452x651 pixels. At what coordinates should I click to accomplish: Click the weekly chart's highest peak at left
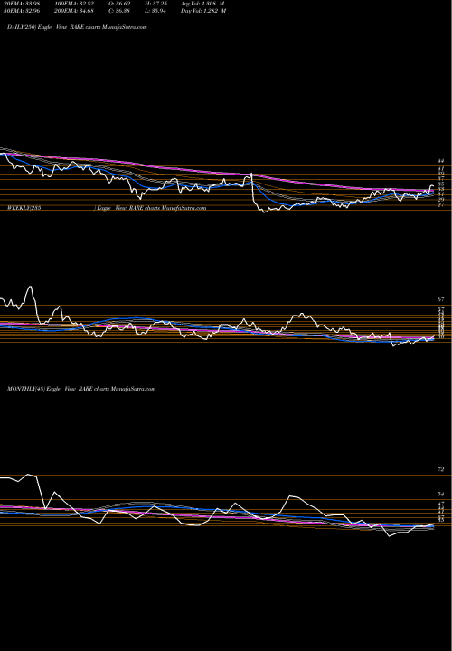(30, 287)
